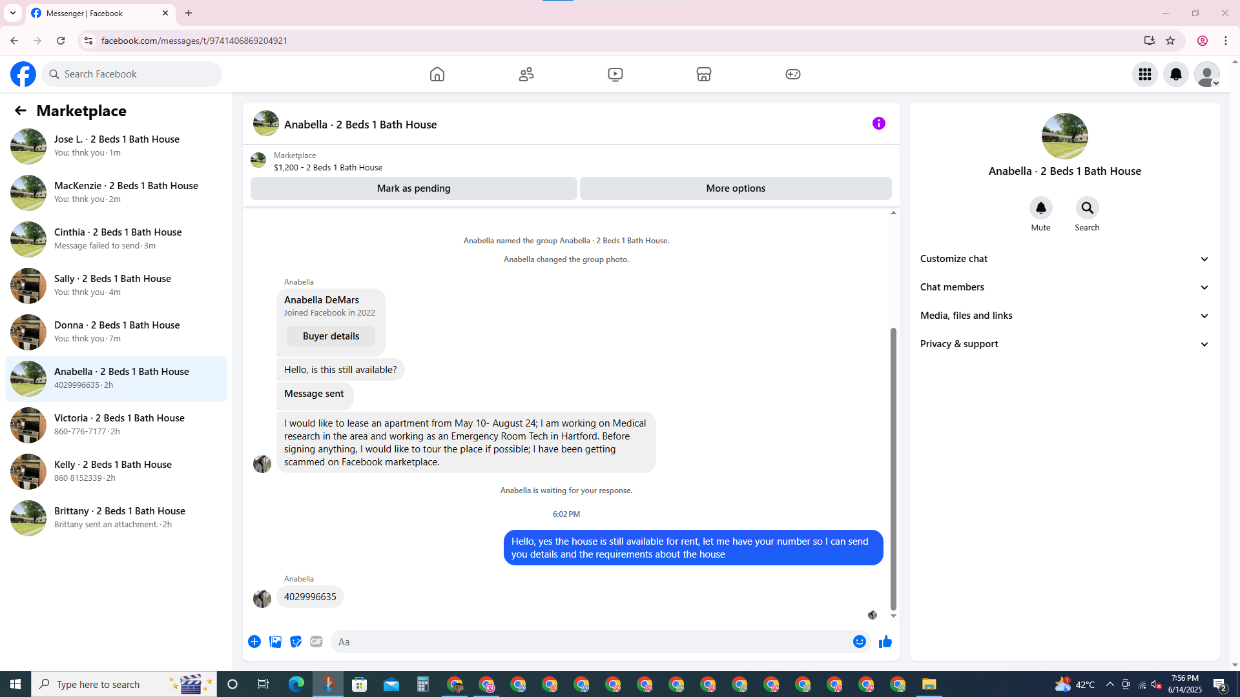Click chat scrollbar up arrow
The height and width of the screenshot is (697, 1240).
[x=893, y=213]
